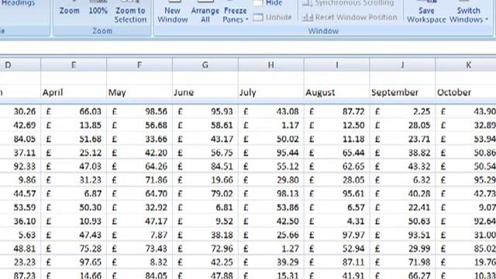This screenshot has width=496, height=279.
Task: Select the July cell containing 43.08
Action: click(x=271, y=112)
